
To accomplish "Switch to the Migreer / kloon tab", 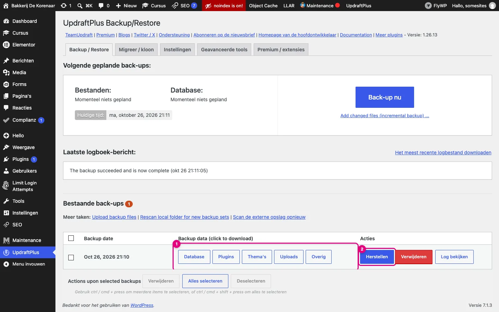I will pyautogui.click(x=136, y=50).
